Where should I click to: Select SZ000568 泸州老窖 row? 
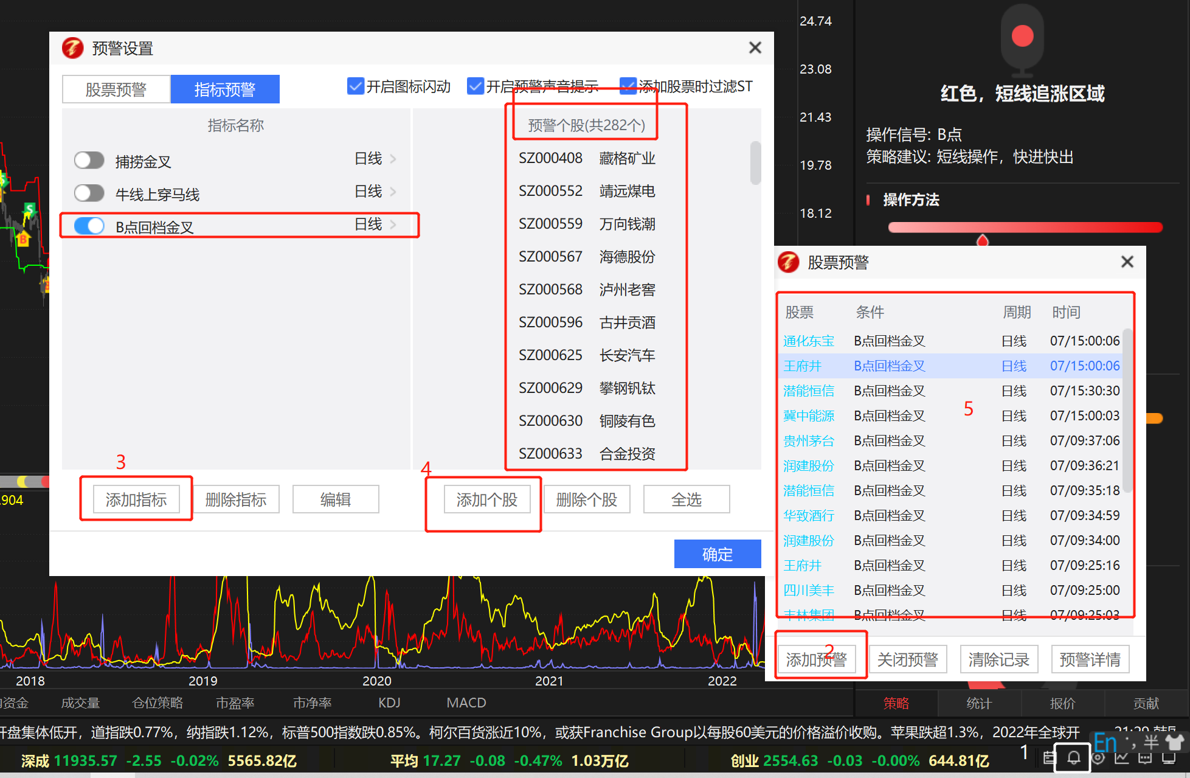point(587,290)
